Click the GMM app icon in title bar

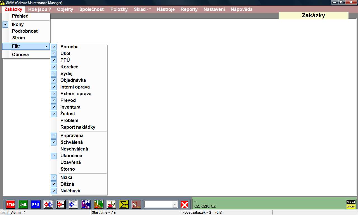[x=3, y=2]
